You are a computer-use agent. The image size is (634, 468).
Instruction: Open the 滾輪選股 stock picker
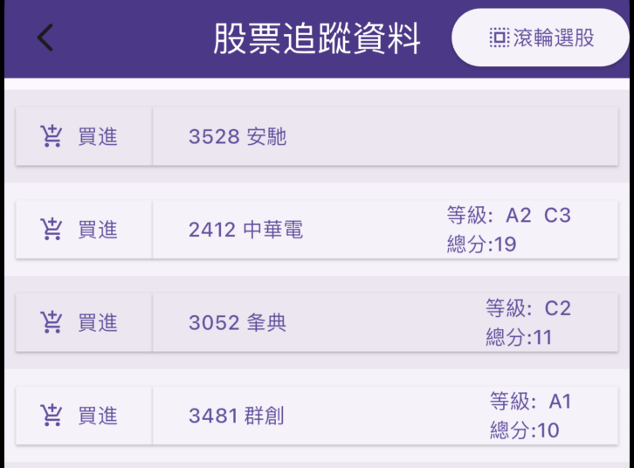click(541, 38)
